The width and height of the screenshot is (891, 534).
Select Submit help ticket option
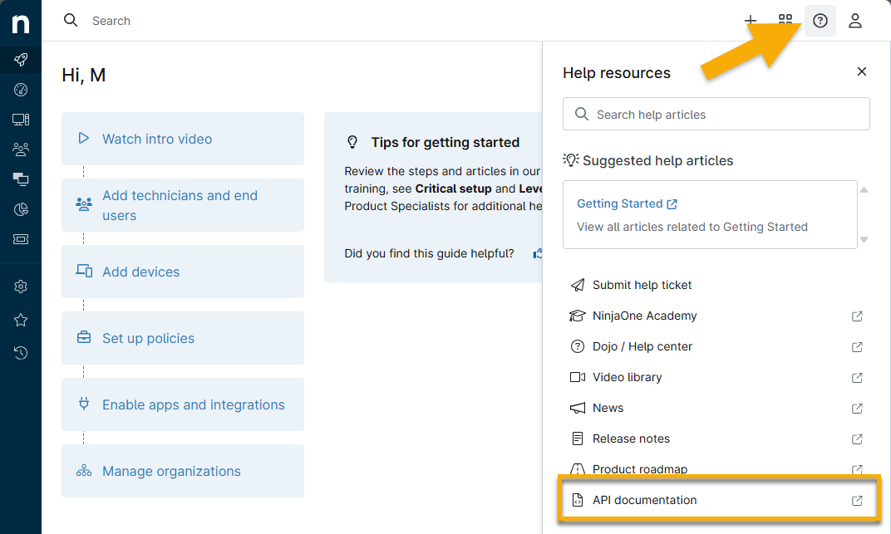pos(642,285)
